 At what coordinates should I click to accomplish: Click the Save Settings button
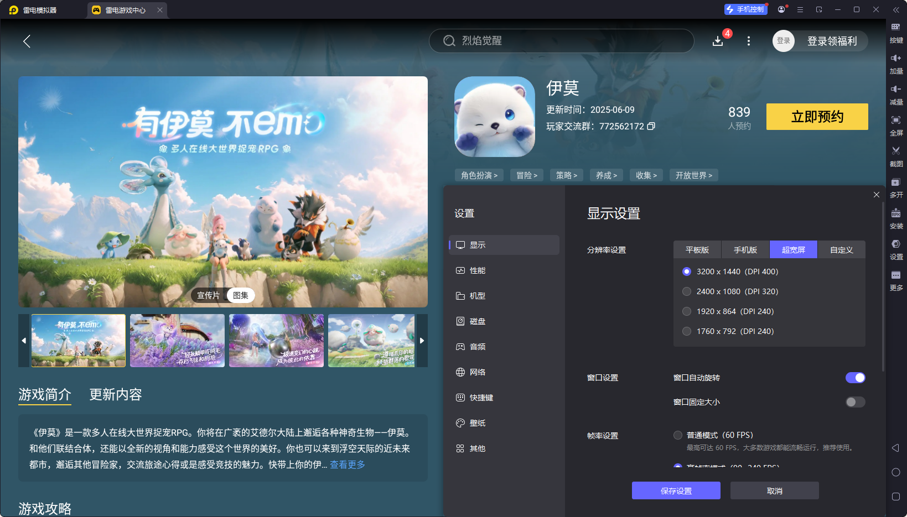click(x=676, y=490)
